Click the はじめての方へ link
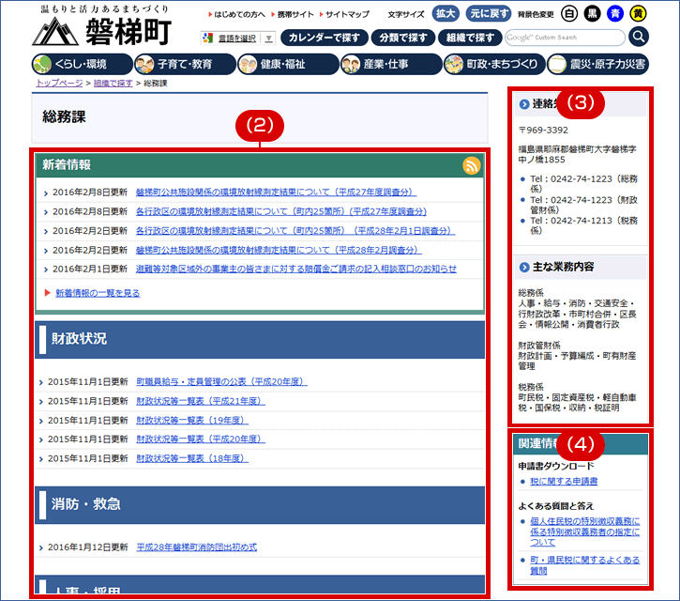The height and width of the screenshot is (601, 680). (x=239, y=14)
